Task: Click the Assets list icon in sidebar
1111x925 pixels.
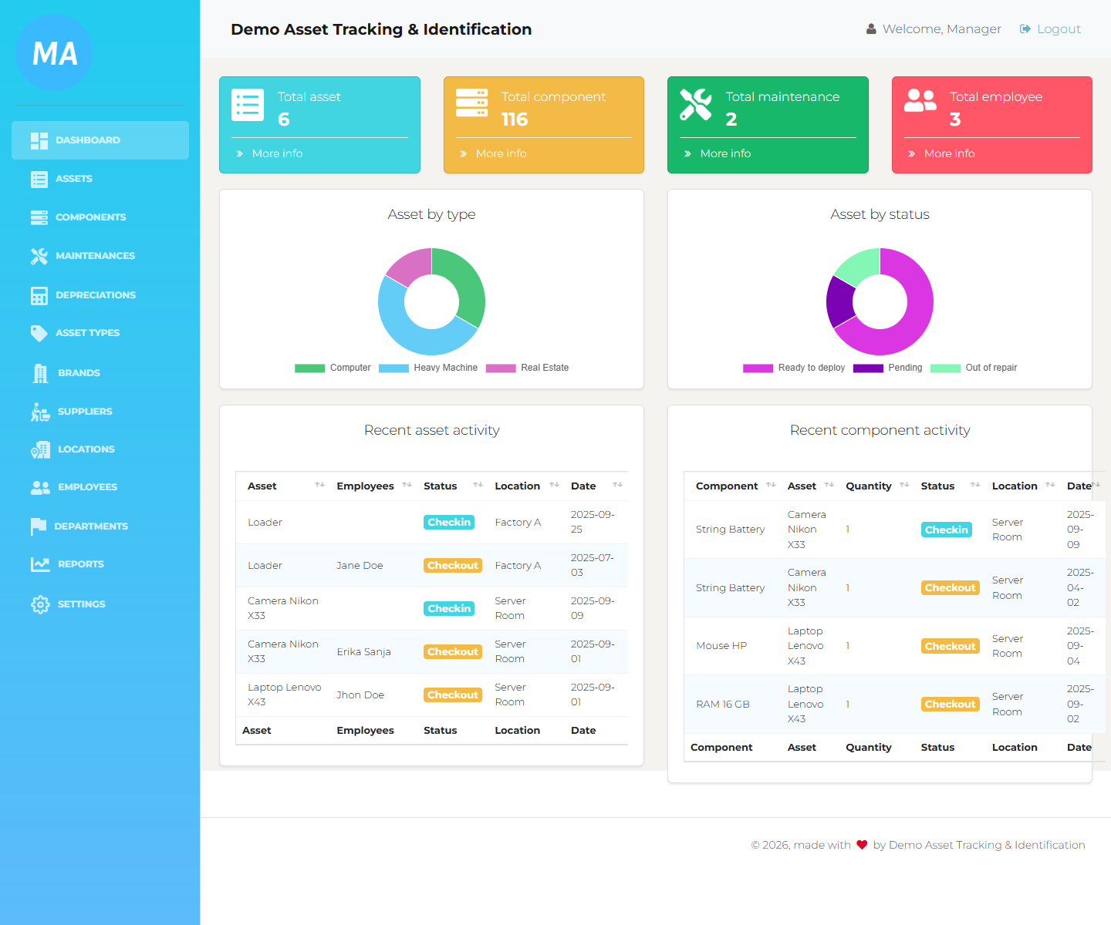Action: [x=39, y=179]
